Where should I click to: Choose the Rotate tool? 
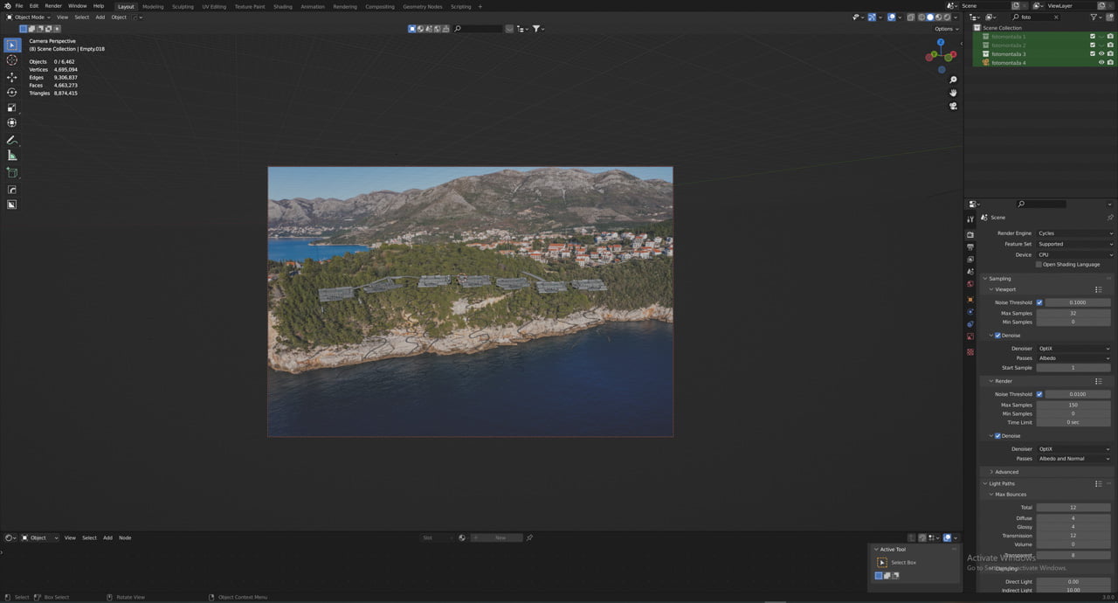pos(12,92)
